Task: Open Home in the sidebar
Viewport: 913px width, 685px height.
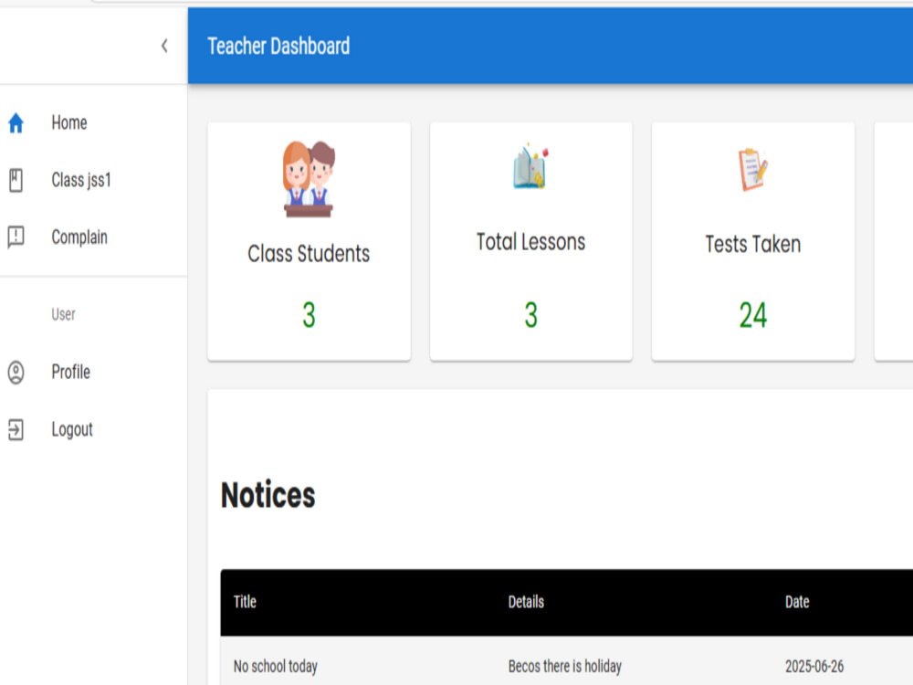Action: coord(93,123)
